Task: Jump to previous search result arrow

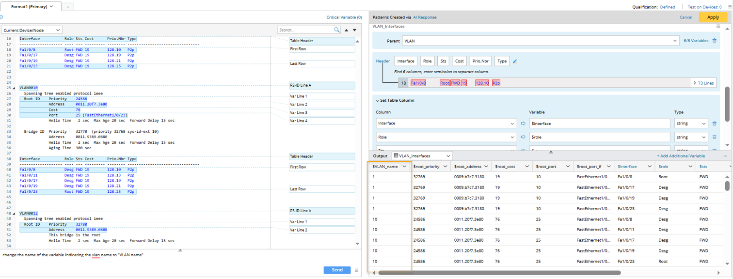Action: [347, 30]
